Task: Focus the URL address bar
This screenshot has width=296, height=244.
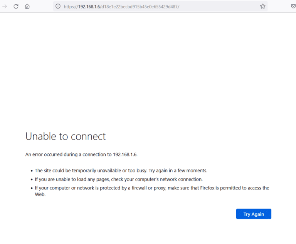Action: [216, 6]
